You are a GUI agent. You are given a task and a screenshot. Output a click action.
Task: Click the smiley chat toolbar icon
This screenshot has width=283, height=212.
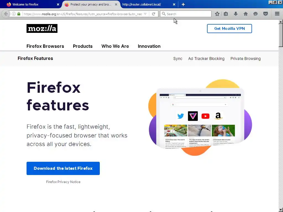point(255,14)
